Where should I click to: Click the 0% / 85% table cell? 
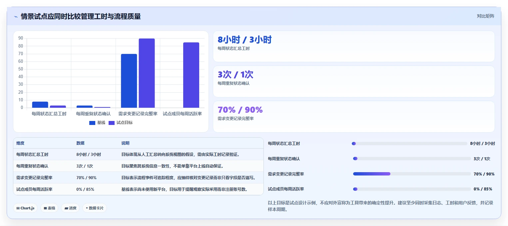[x=85, y=189]
